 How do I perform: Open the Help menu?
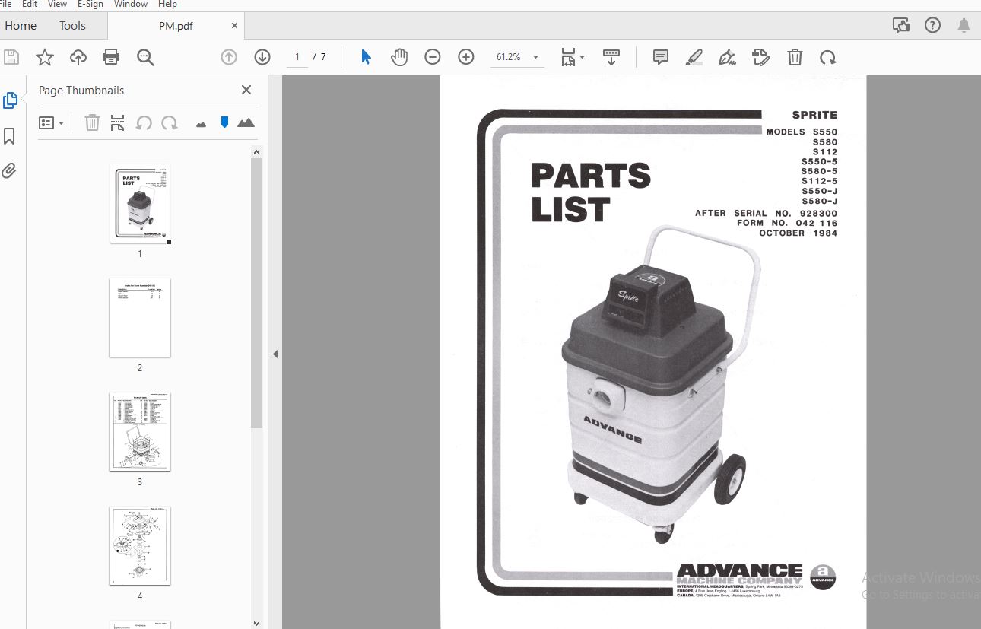[x=167, y=4]
